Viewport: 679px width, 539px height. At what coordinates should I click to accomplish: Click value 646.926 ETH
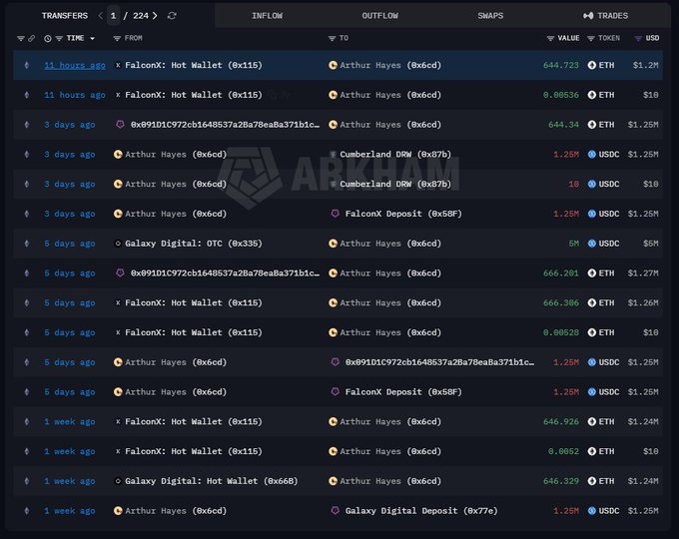pos(561,421)
